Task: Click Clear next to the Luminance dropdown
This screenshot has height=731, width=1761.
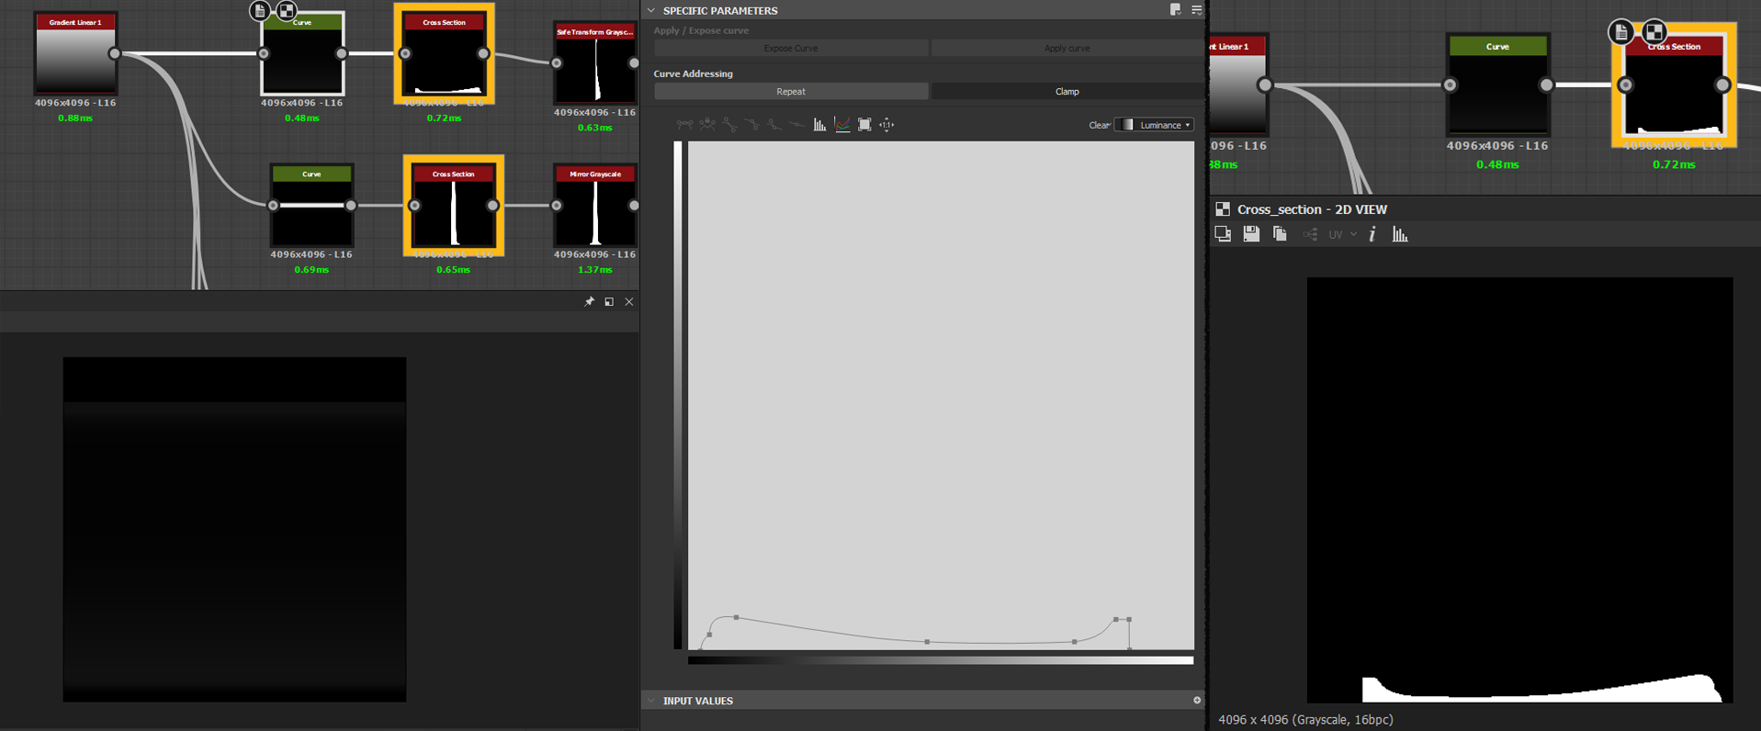Action: [1099, 125]
